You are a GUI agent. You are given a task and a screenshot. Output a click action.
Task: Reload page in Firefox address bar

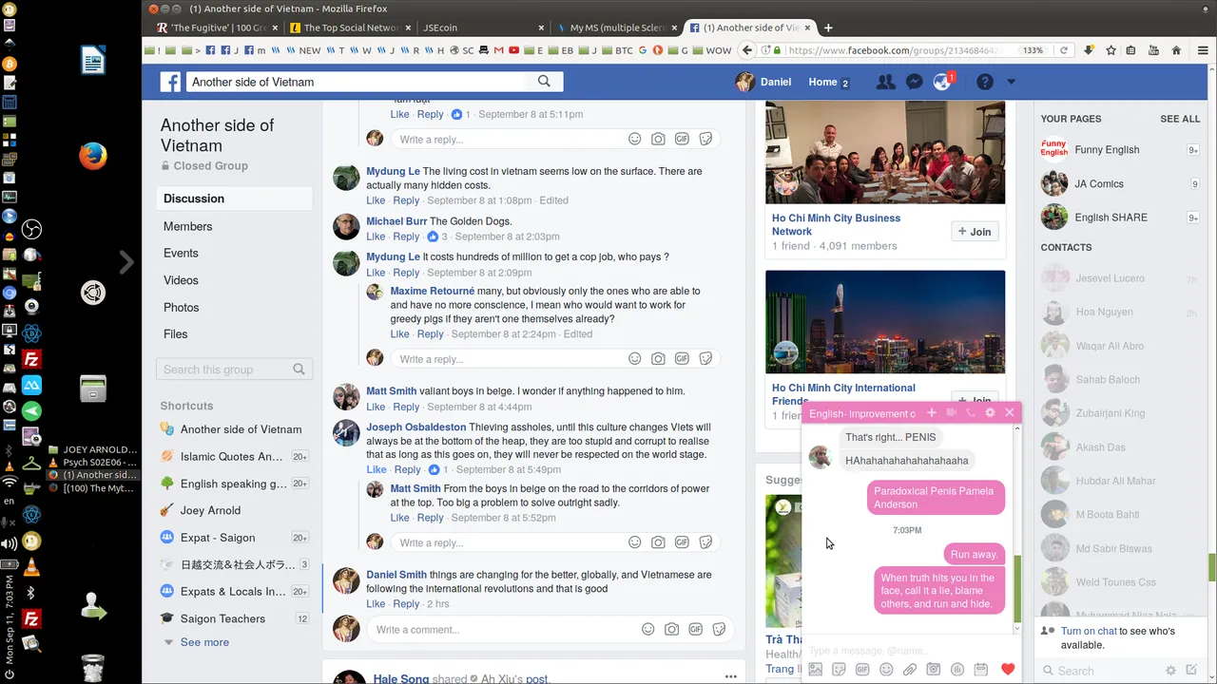point(1064,50)
